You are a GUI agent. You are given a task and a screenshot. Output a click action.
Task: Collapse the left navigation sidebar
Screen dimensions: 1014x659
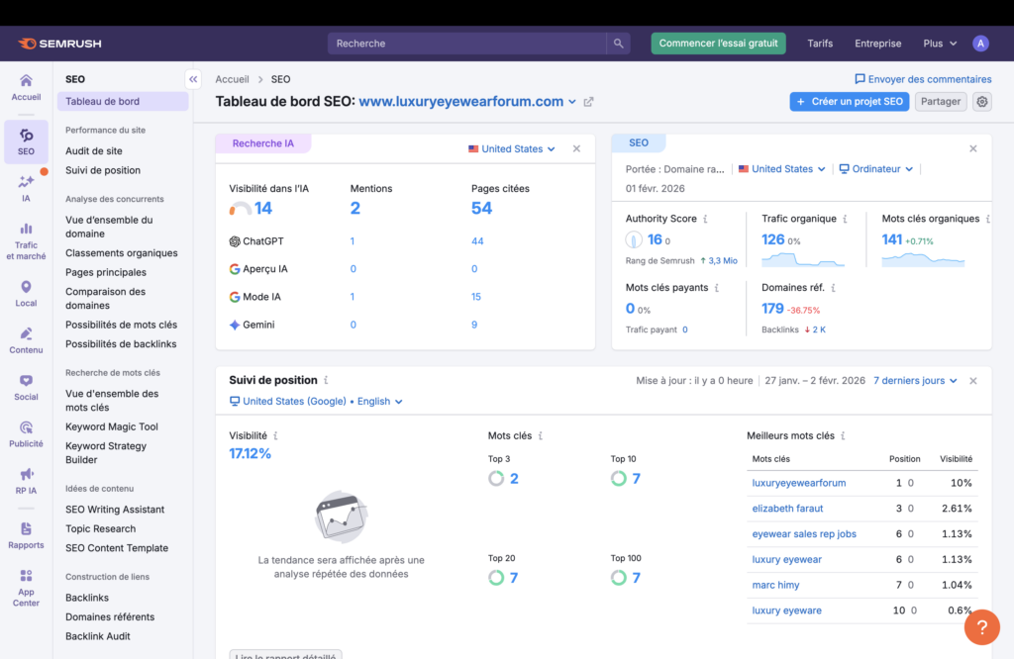click(192, 78)
